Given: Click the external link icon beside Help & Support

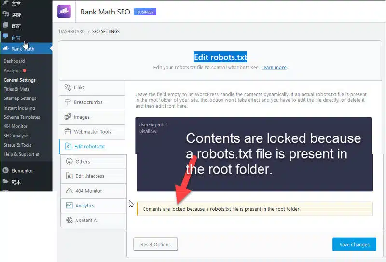Looking at the screenshot, I should (x=38, y=154).
